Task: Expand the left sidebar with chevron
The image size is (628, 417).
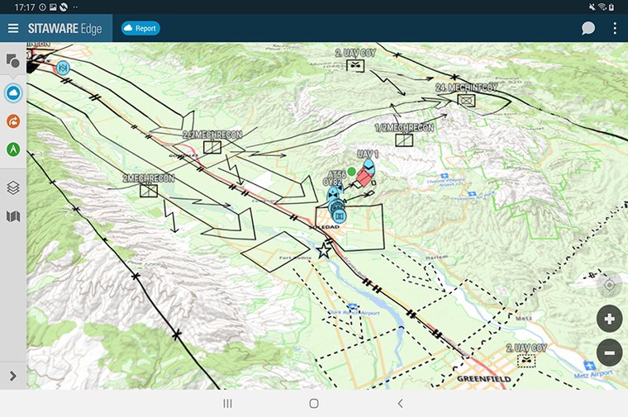Action: tap(13, 376)
